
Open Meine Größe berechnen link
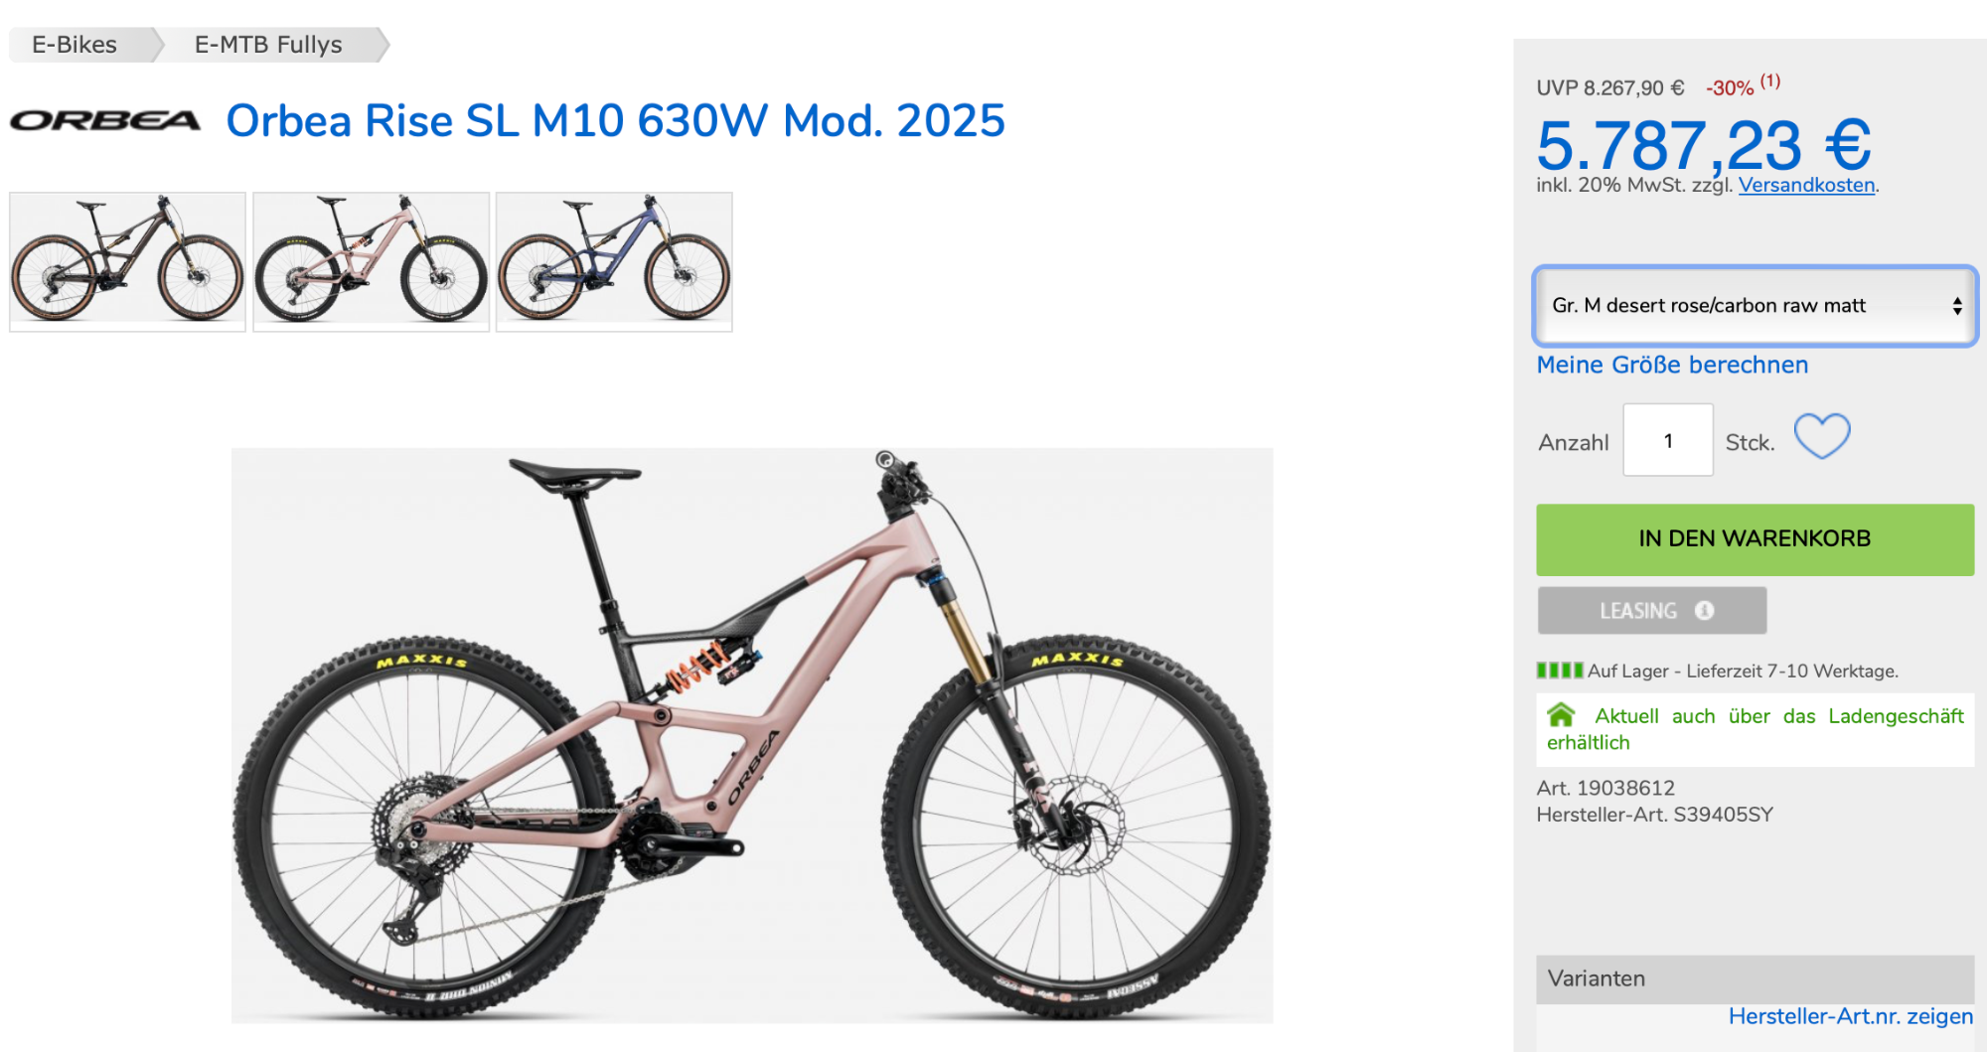1672,365
